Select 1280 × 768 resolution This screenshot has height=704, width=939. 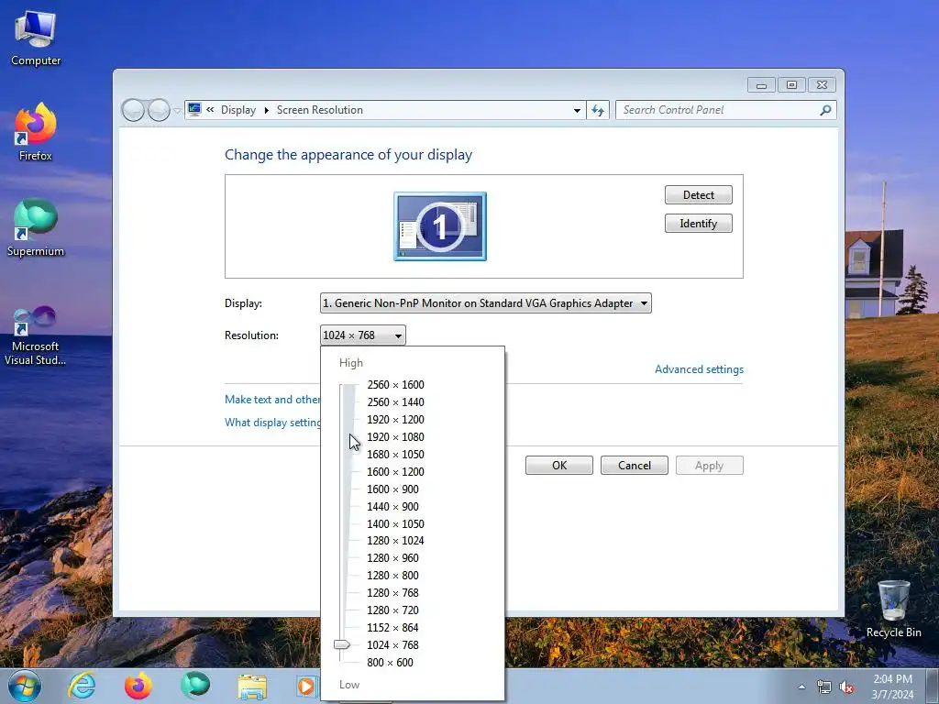click(392, 593)
